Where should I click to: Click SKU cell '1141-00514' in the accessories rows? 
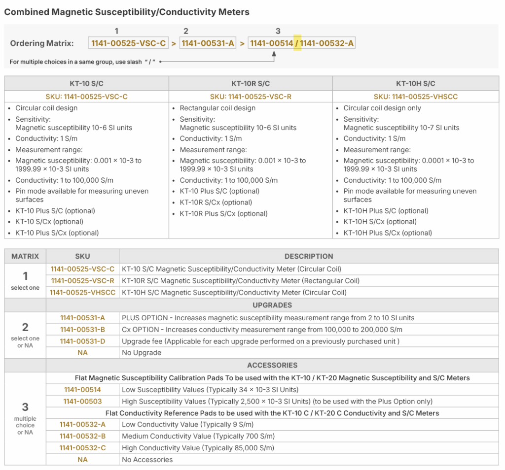point(82,390)
